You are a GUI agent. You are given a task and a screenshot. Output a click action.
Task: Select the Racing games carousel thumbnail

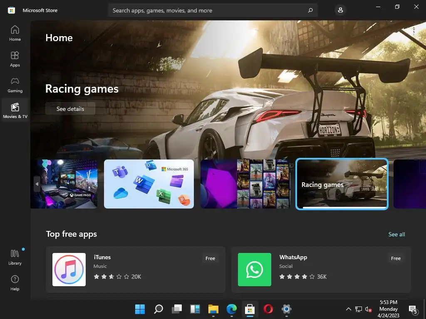point(342,184)
